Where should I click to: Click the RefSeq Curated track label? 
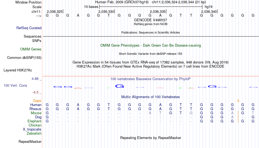coord(29,28)
